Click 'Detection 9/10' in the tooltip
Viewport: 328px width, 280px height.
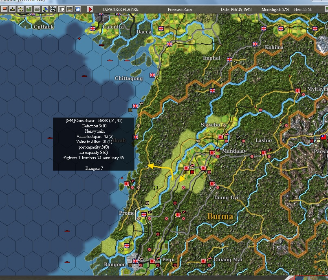coord(94,126)
